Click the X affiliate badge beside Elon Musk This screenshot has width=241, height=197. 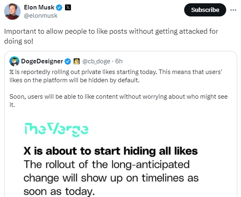coord(68,7)
